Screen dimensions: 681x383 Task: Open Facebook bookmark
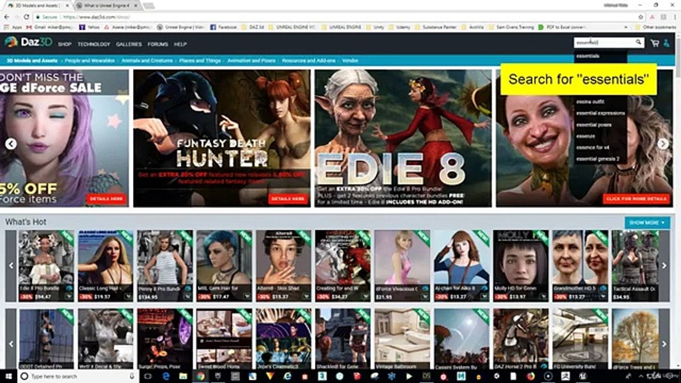click(223, 27)
